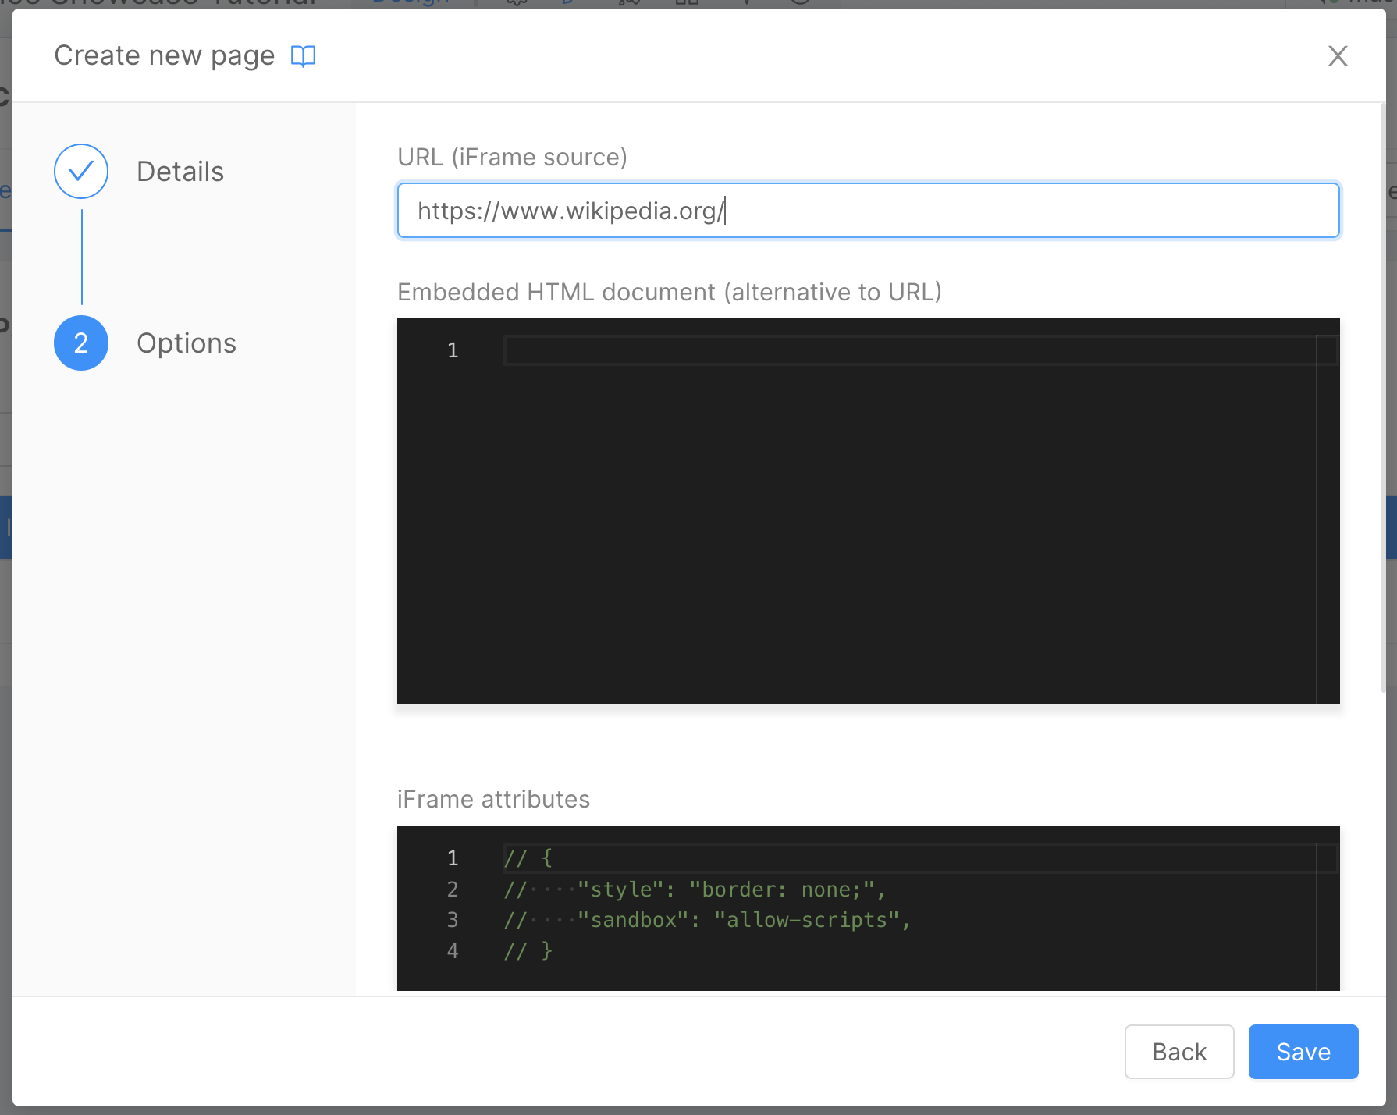Click line 1 of the embedded HTML document editor
Viewport: 1397px width, 1115px height.
[702, 350]
